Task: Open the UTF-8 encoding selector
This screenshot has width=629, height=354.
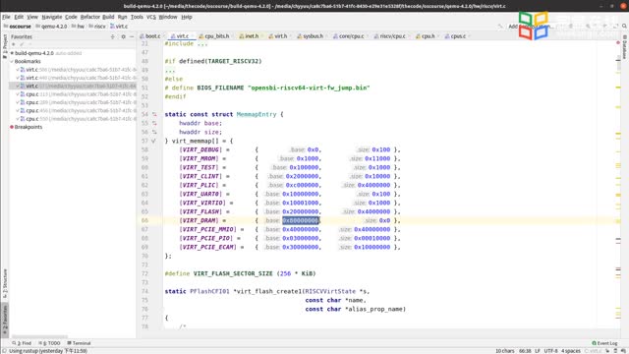Action: [x=550, y=351]
